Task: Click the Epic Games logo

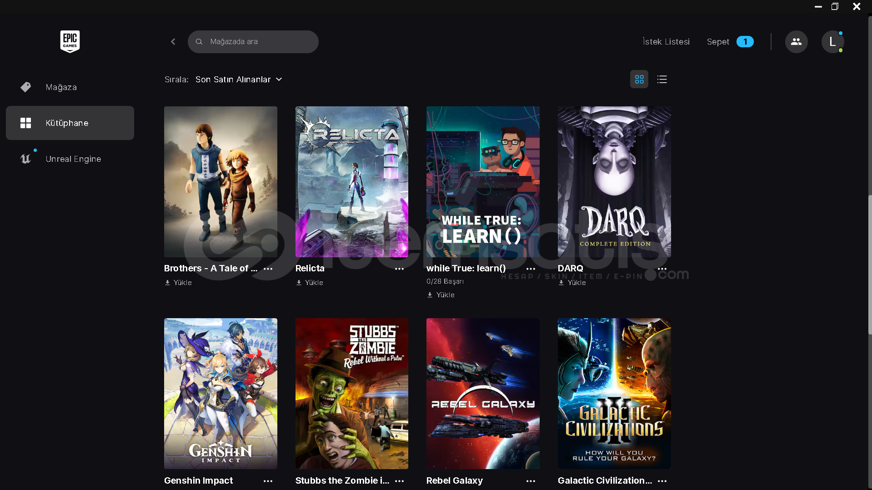Action: pyautogui.click(x=70, y=41)
